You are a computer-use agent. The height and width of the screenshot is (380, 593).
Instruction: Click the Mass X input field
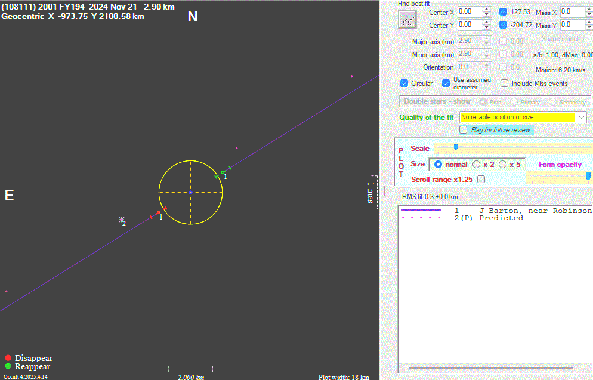(572, 12)
